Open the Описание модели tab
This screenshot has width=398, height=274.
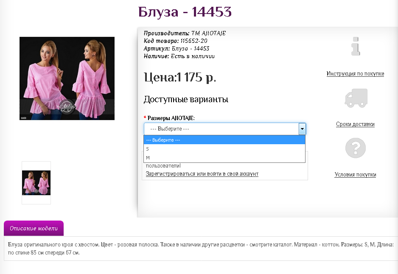(34, 228)
